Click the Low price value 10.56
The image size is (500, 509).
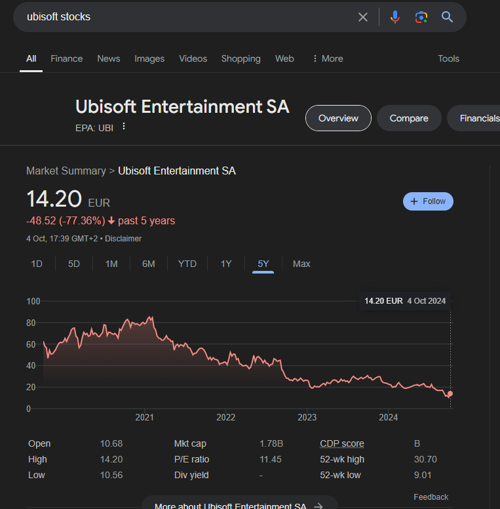click(111, 475)
